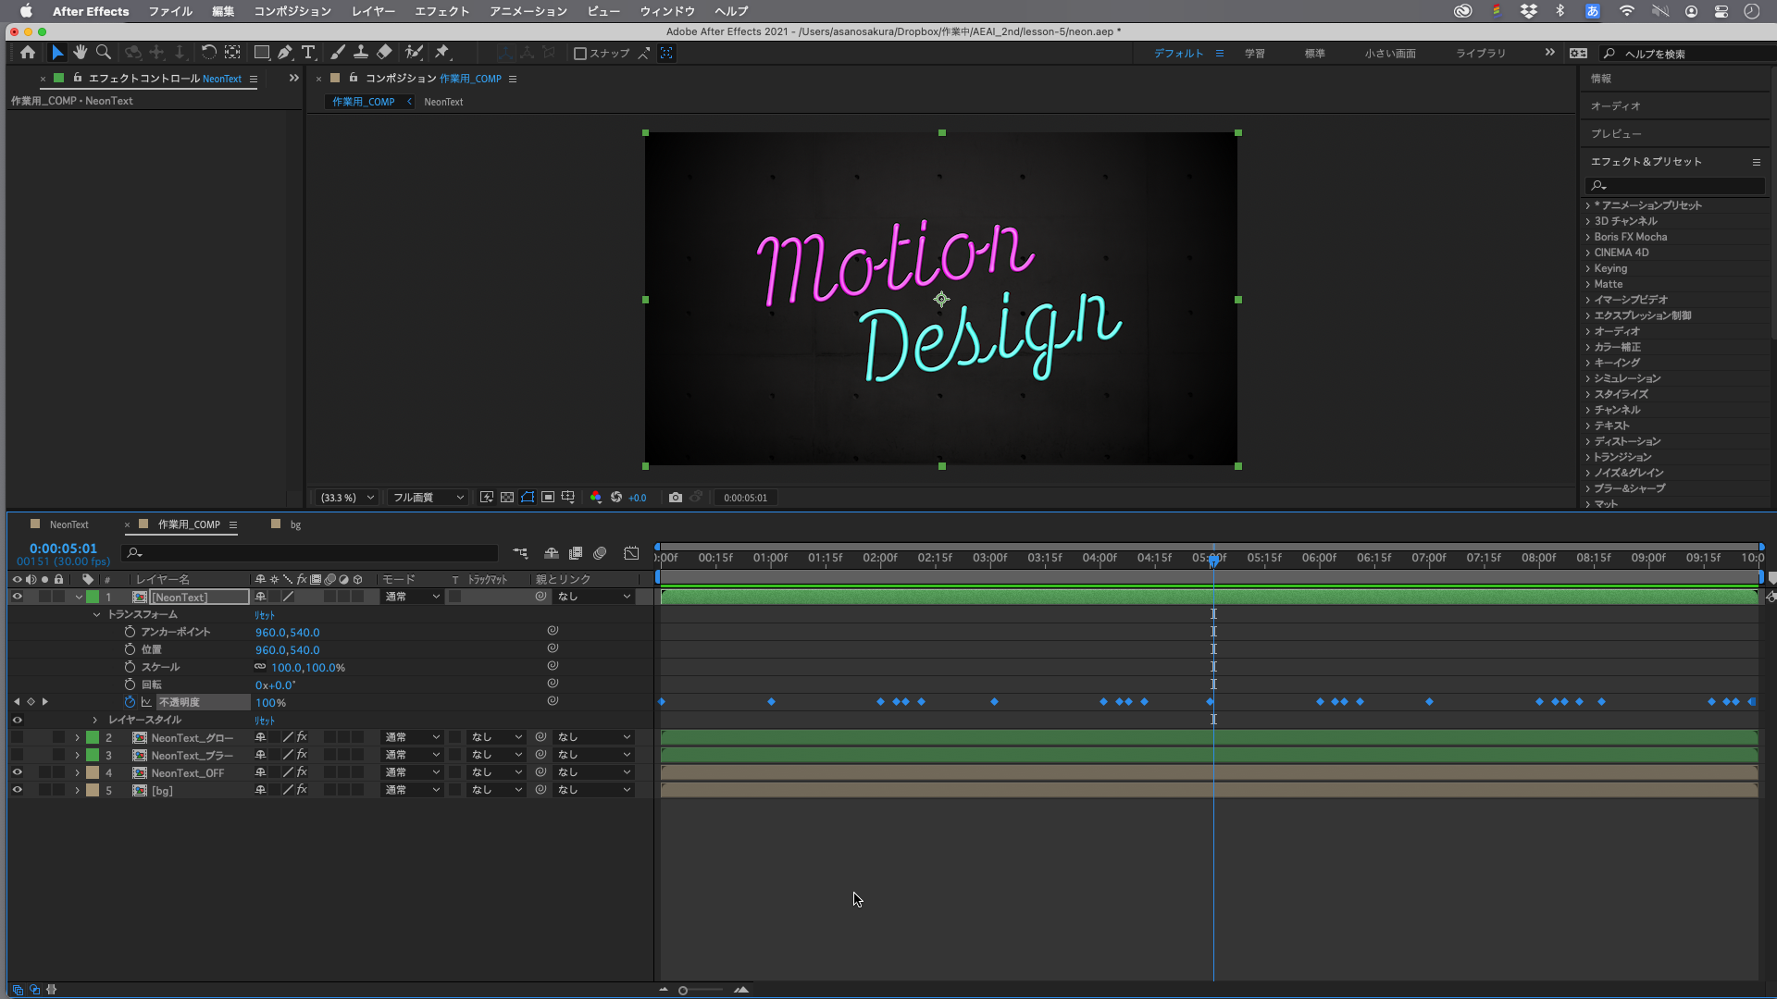Hide the NeonText_OFF layer eye
This screenshot has width=1777, height=999.
click(17, 772)
